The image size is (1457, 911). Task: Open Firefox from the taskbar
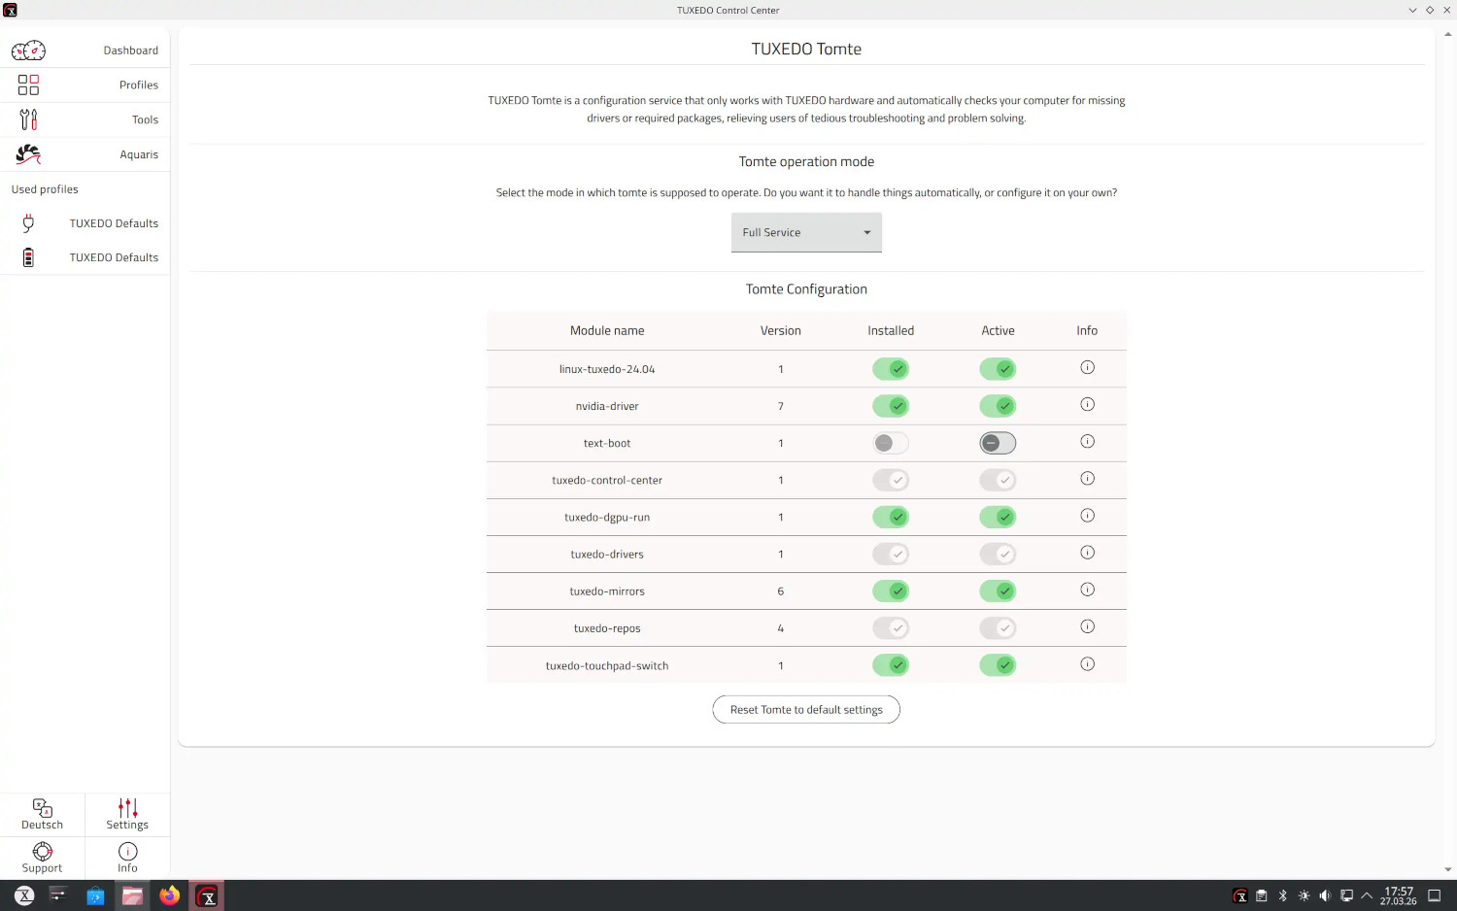[x=170, y=895]
